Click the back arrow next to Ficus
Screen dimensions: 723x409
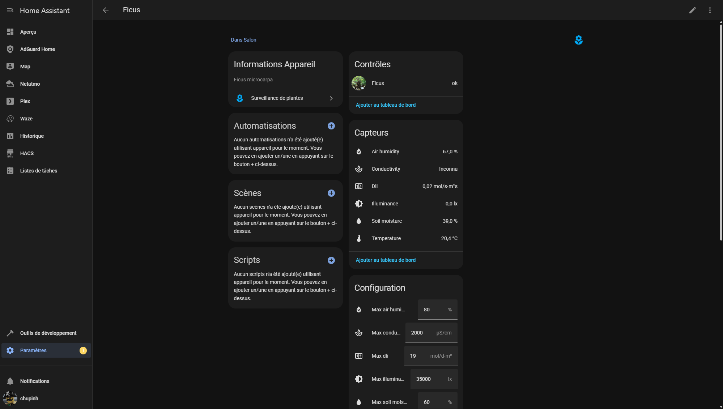[x=106, y=10]
